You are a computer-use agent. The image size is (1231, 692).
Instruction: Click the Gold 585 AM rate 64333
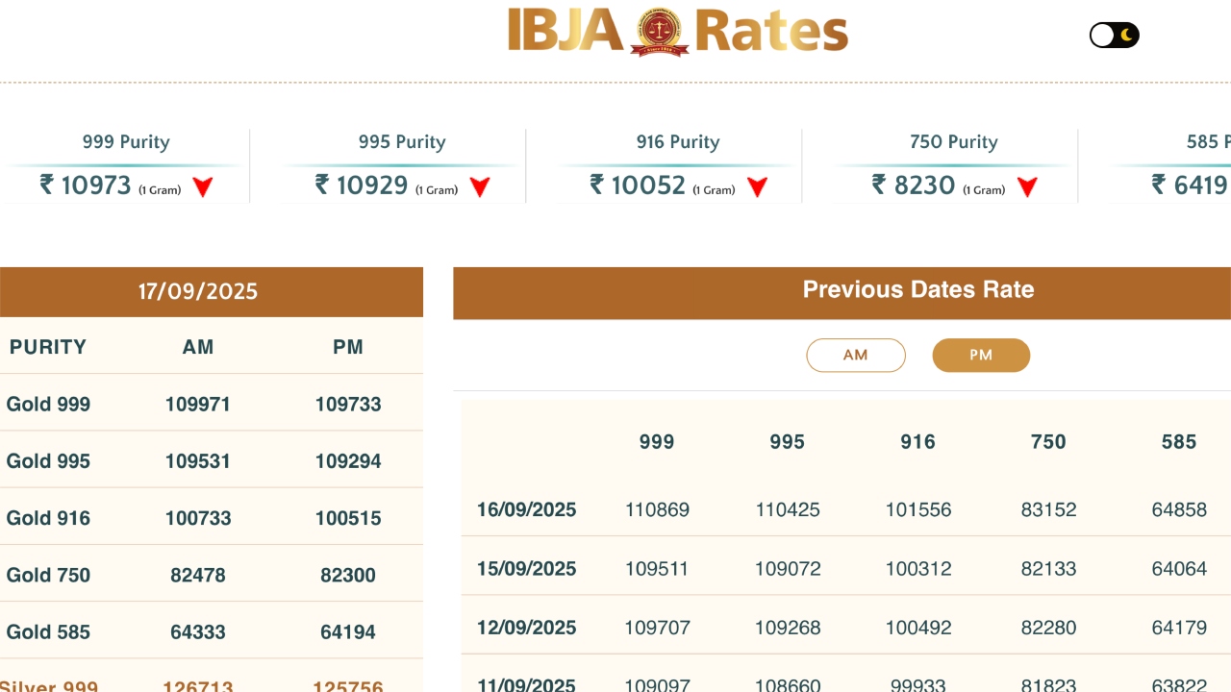click(x=198, y=631)
